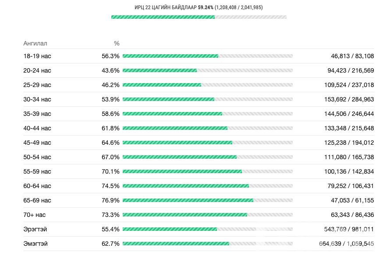Click the overall turnout progress bar at top
The width and height of the screenshot is (390, 258).
coord(199,17)
